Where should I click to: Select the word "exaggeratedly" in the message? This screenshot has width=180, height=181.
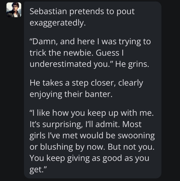pyautogui.click(x=57, y=23)
